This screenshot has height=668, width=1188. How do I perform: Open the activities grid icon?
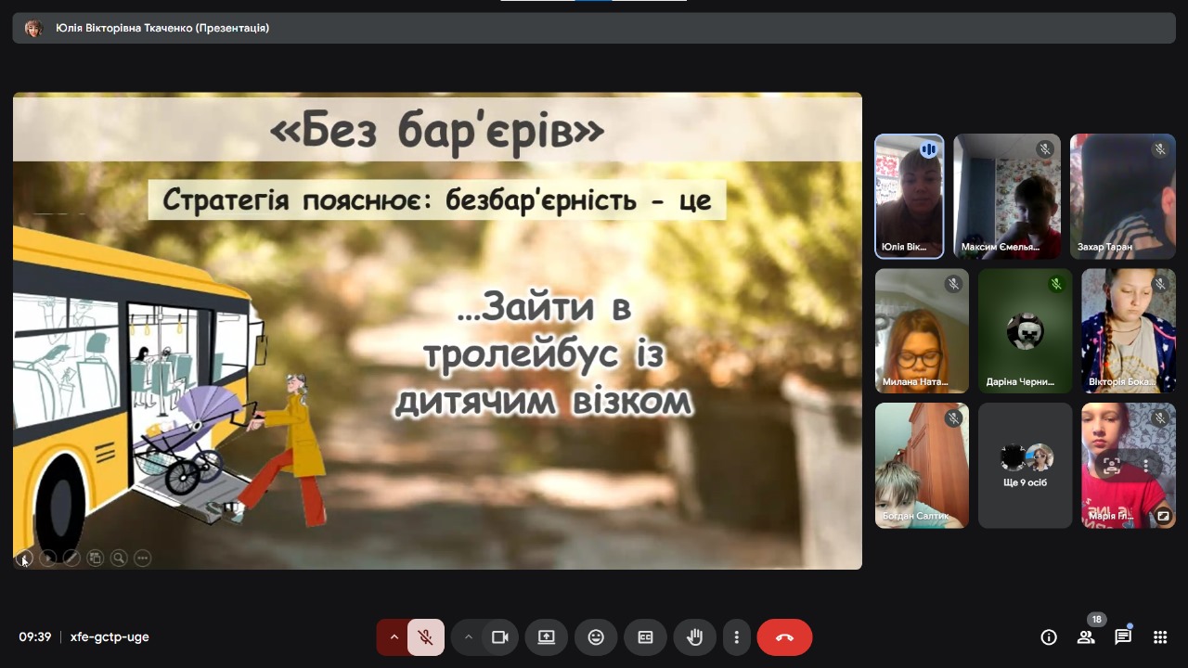(1160, 637)
